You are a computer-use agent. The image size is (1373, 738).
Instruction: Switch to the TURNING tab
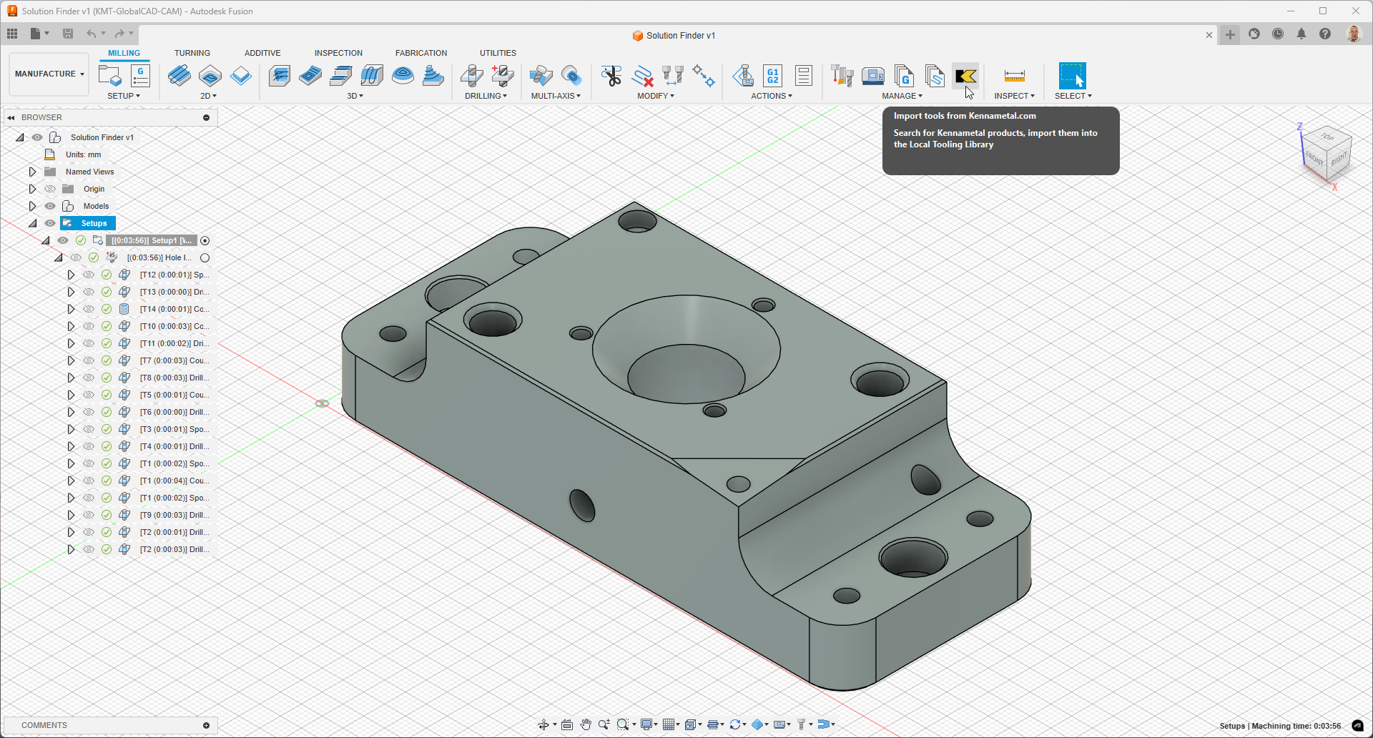tap(192, 53)
